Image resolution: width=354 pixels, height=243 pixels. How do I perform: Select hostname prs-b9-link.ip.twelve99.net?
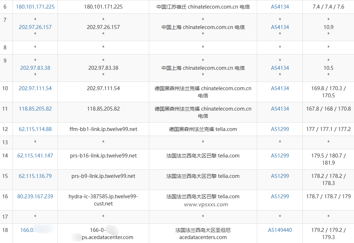[103, 176]
